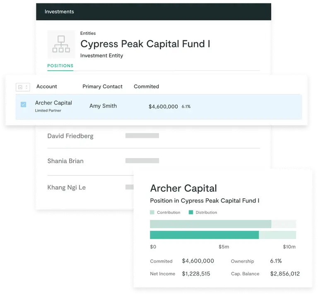This screenshot has width=318, height=295.
Task: Sort by the Account column header
Action: click(46, 86)
